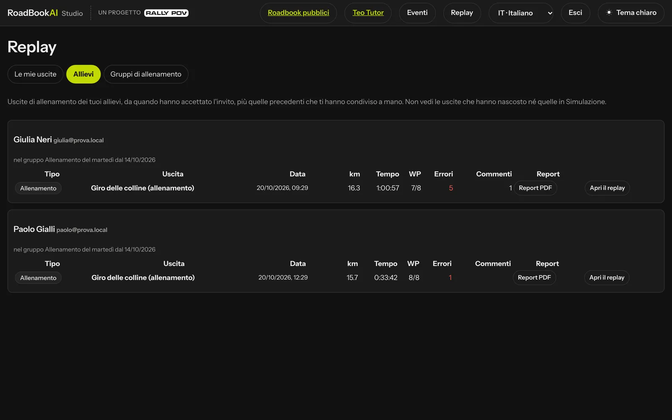The image size is (672, 420).
Task: Click the 15.7 km value
Action: (352, 278)
